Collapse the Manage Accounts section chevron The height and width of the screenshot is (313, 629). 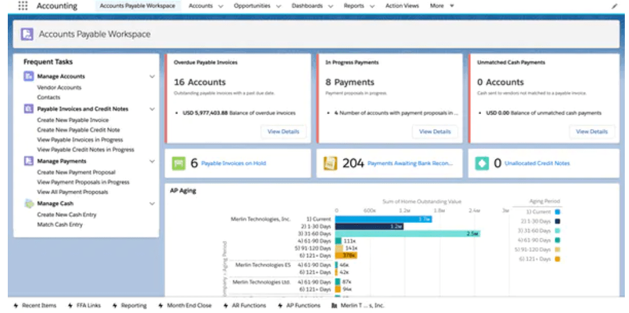(152, 76)
